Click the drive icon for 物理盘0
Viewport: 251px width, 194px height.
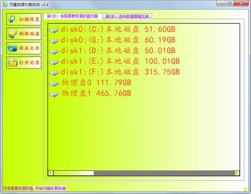click(54, 83)
